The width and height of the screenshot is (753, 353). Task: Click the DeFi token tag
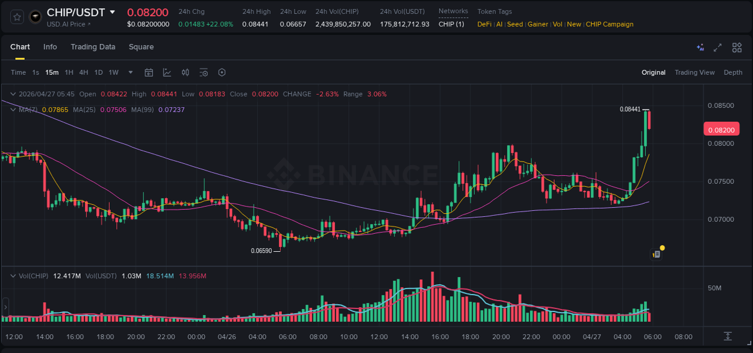(484, 24)
